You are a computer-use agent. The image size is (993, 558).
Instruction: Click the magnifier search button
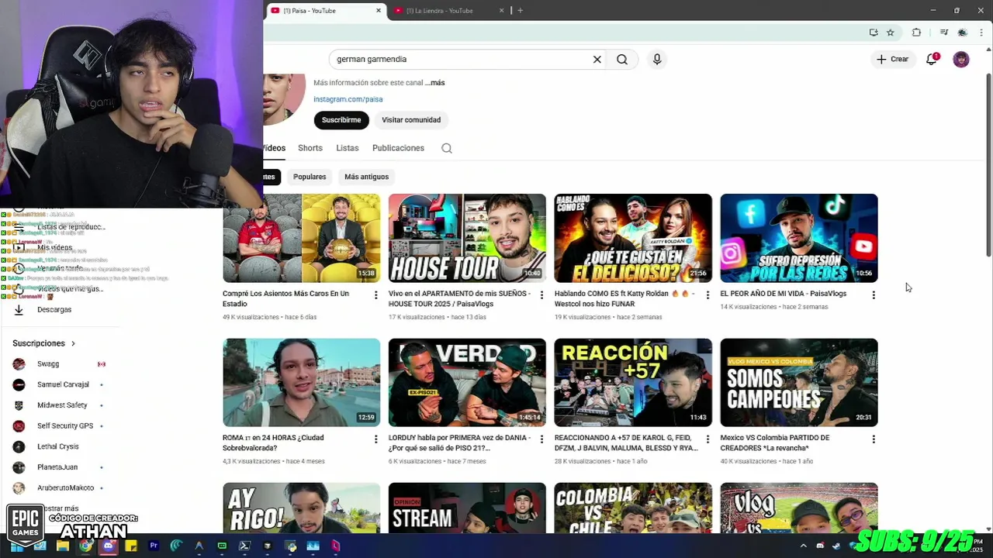[x=622, y=60]
